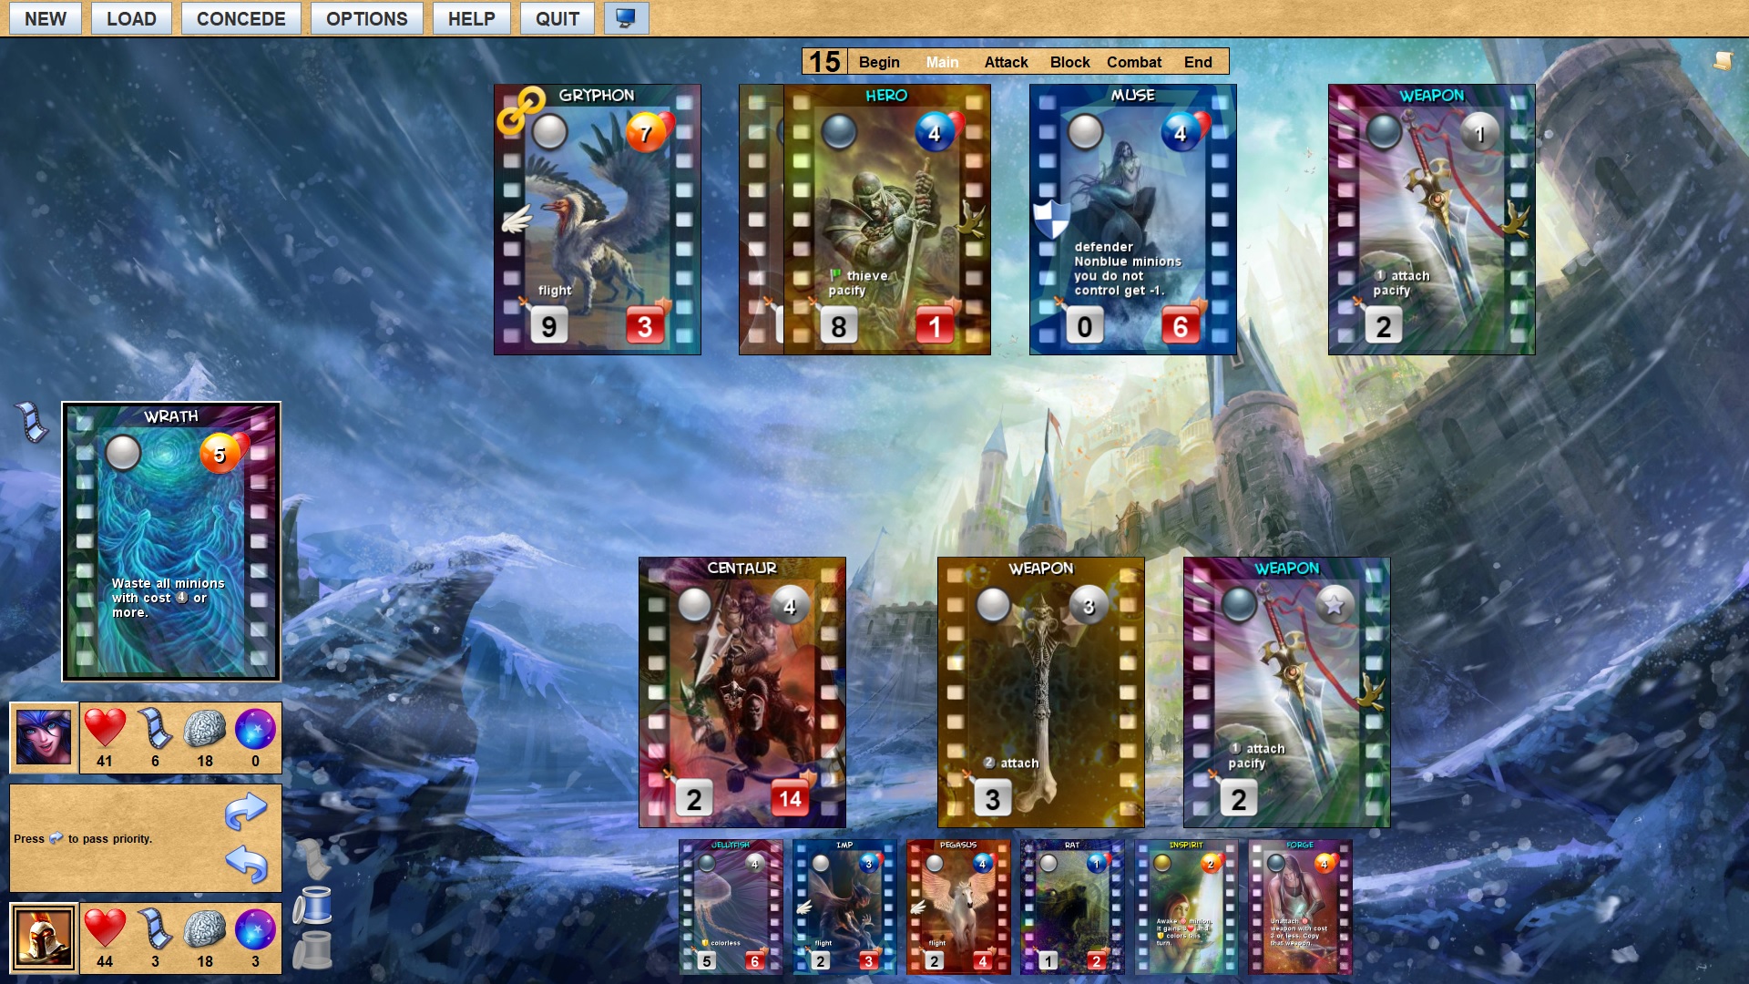Open the HELP menu
This screenshot has width=1749, height=984.
click(x=471, y=18)
